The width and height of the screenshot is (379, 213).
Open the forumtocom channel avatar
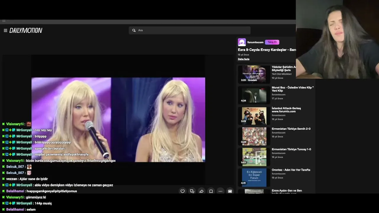tap(242, 42)
